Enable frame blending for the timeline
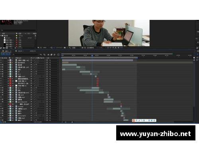199x144 pixels. point(51,54)
